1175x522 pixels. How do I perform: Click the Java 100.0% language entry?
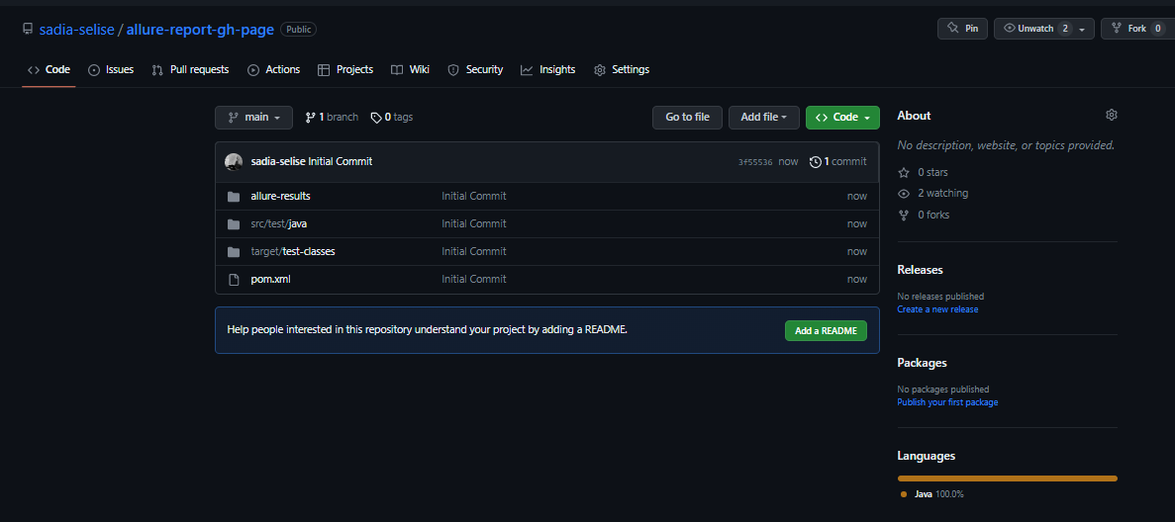click(x=932, y=494)
